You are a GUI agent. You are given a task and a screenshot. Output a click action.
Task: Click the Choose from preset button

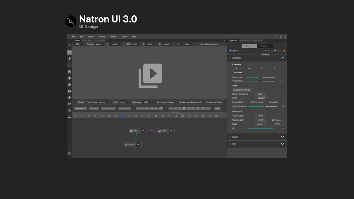tap(242, 90)
